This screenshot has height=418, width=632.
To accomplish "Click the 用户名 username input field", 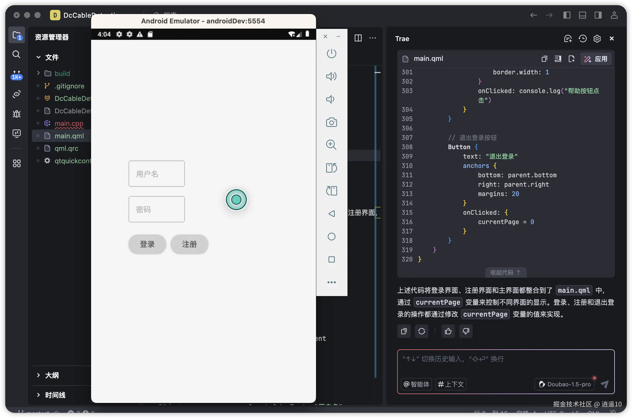I will click(x=156, y=174).
